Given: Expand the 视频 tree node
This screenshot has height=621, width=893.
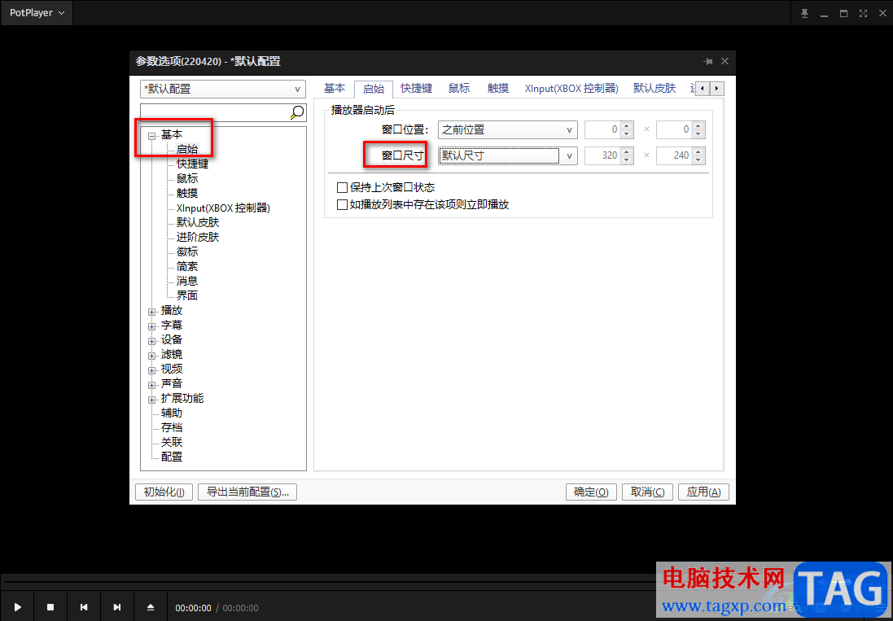Looking at the screenshot, I should (152, 370).
